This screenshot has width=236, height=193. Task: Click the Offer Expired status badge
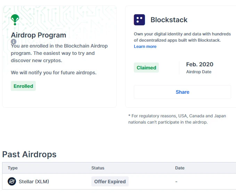(110, 182)
